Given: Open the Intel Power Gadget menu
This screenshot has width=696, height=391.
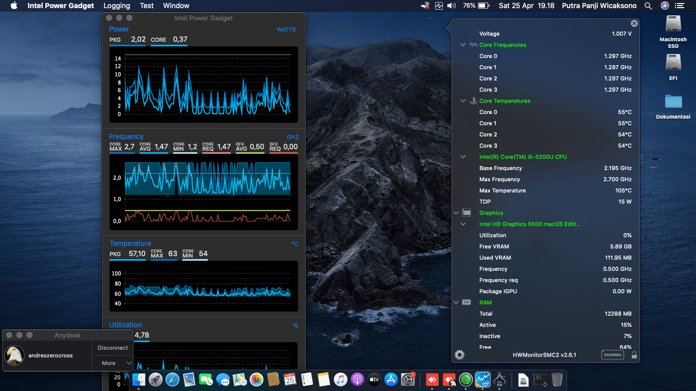Looking at the screenshot, I should point(61,6).
